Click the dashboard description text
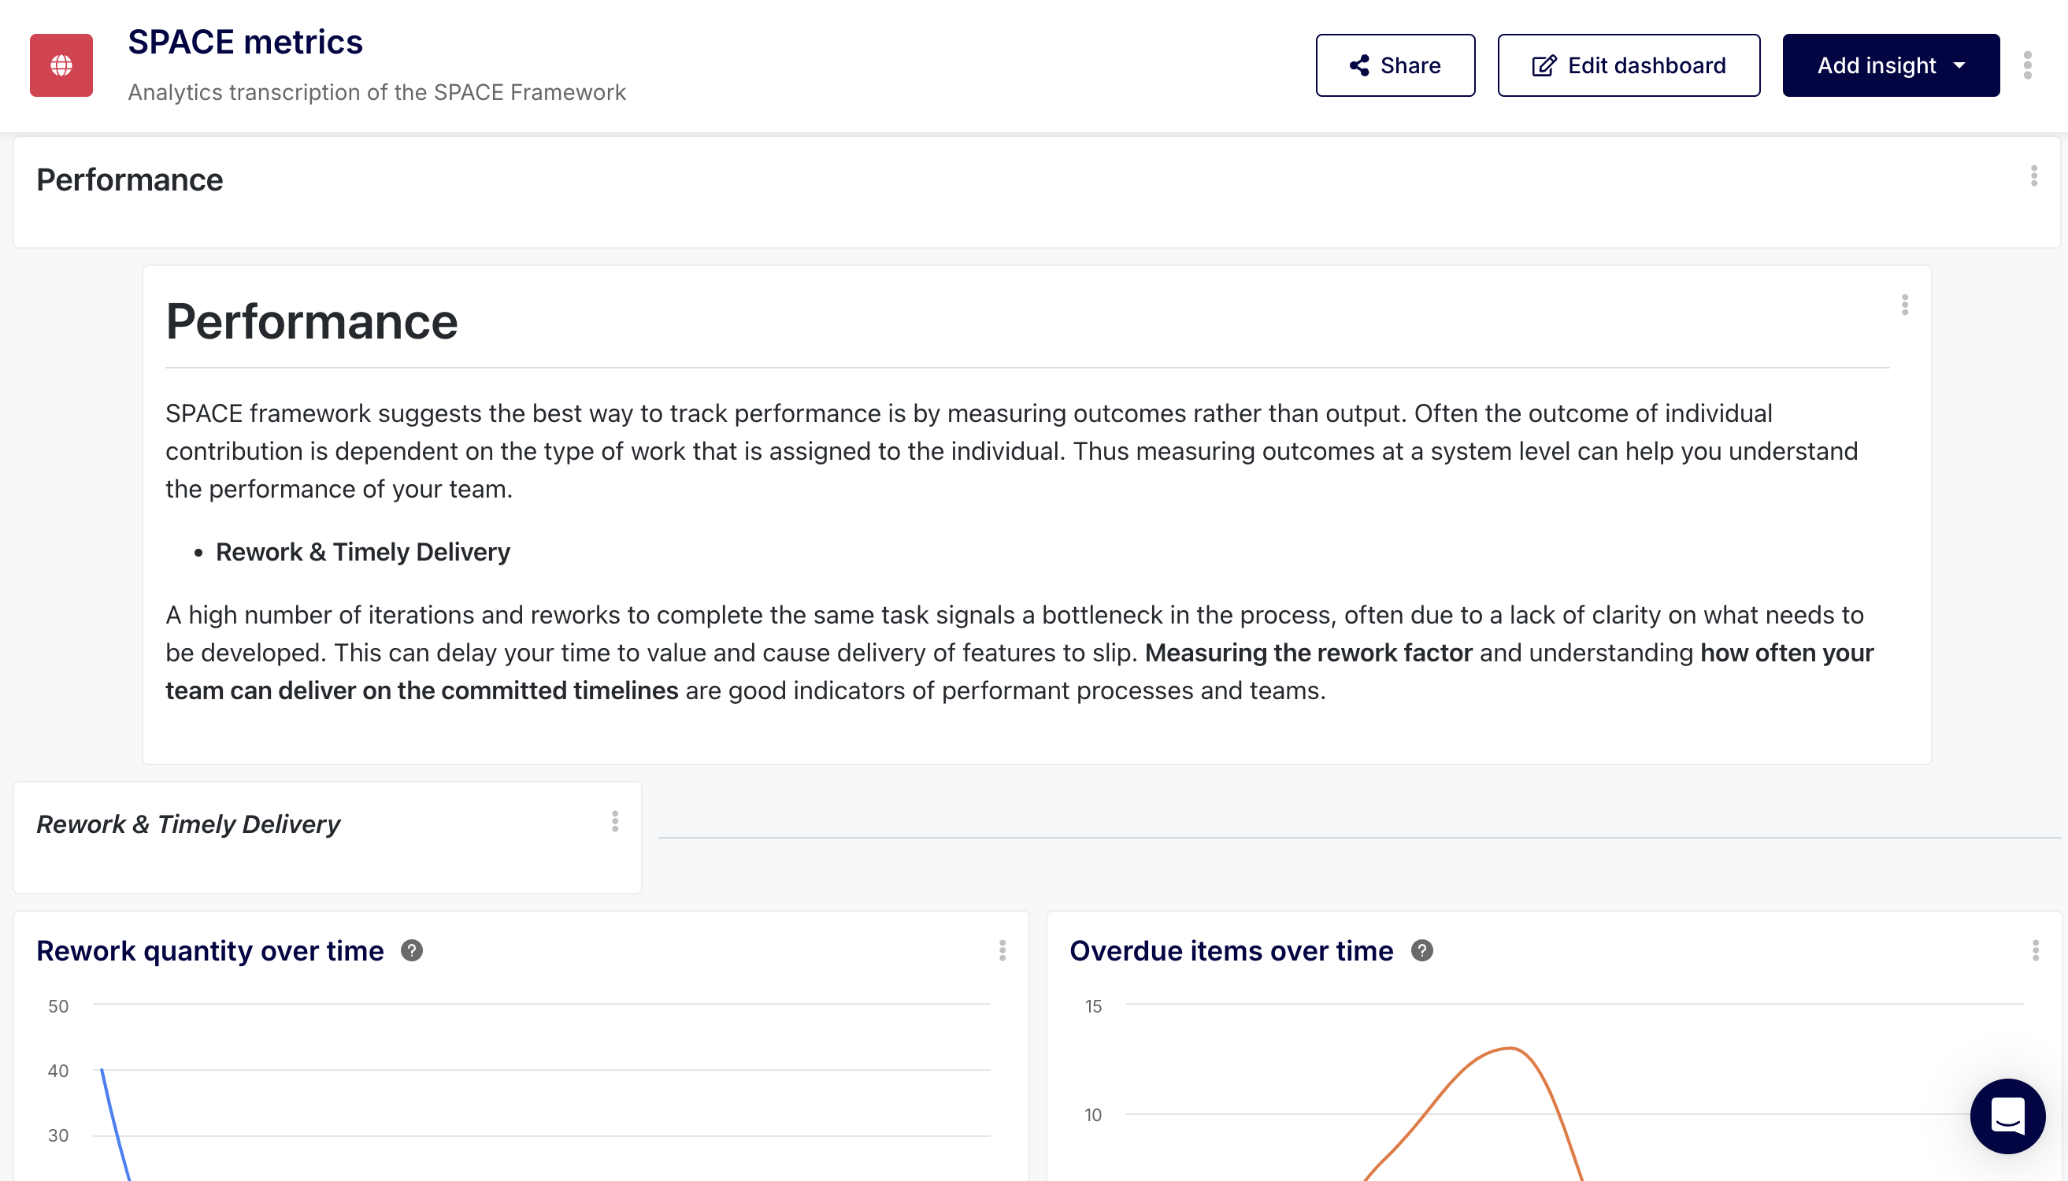The width and height of the screenshot is (2068, 1181). pyautogui.click(x=376, y=91)
